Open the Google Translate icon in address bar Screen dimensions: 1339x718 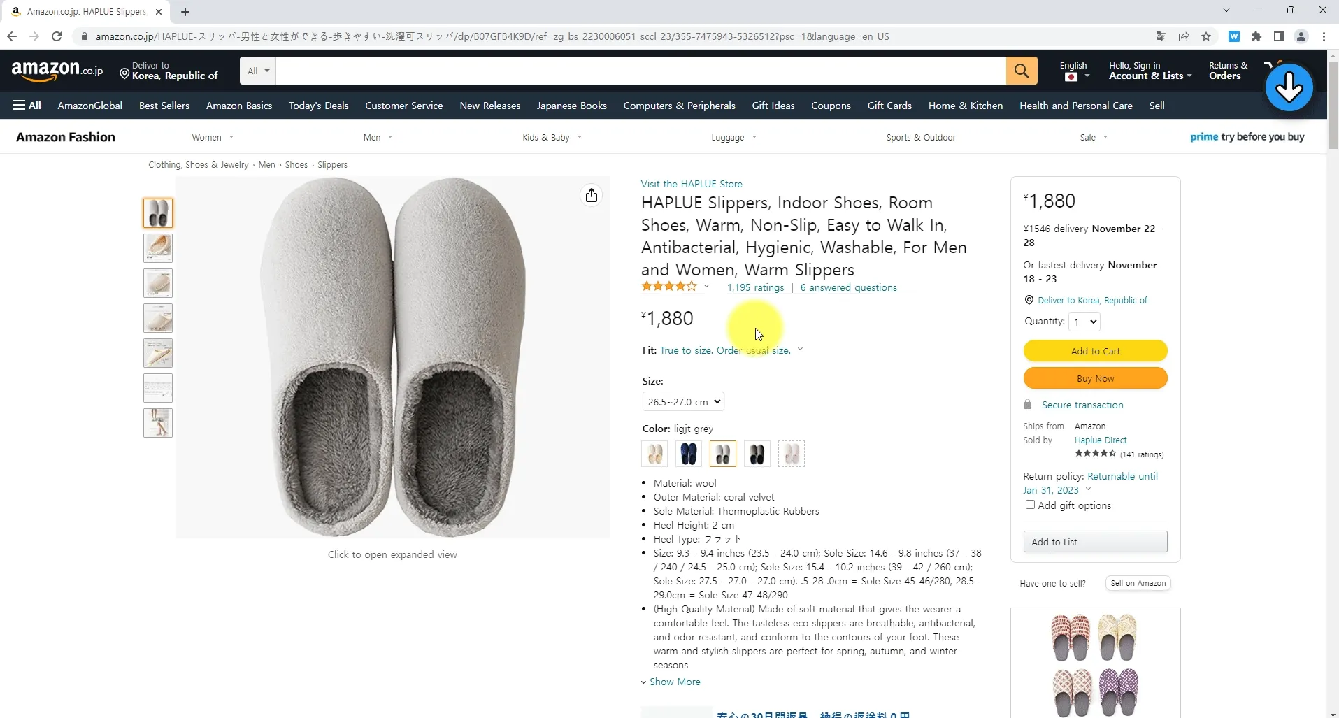click(1161, 36)
